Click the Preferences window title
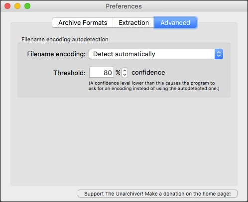The height and width of the screenshot is (202, 248). pyautogui.click(x=124, y=6)
